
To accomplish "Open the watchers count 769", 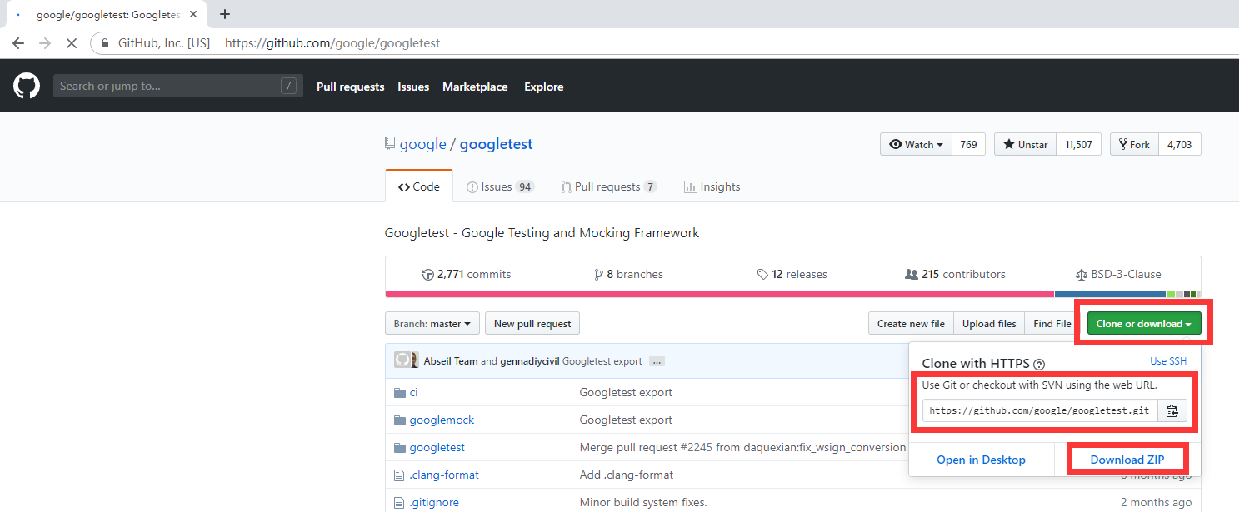I will (968, 144).
